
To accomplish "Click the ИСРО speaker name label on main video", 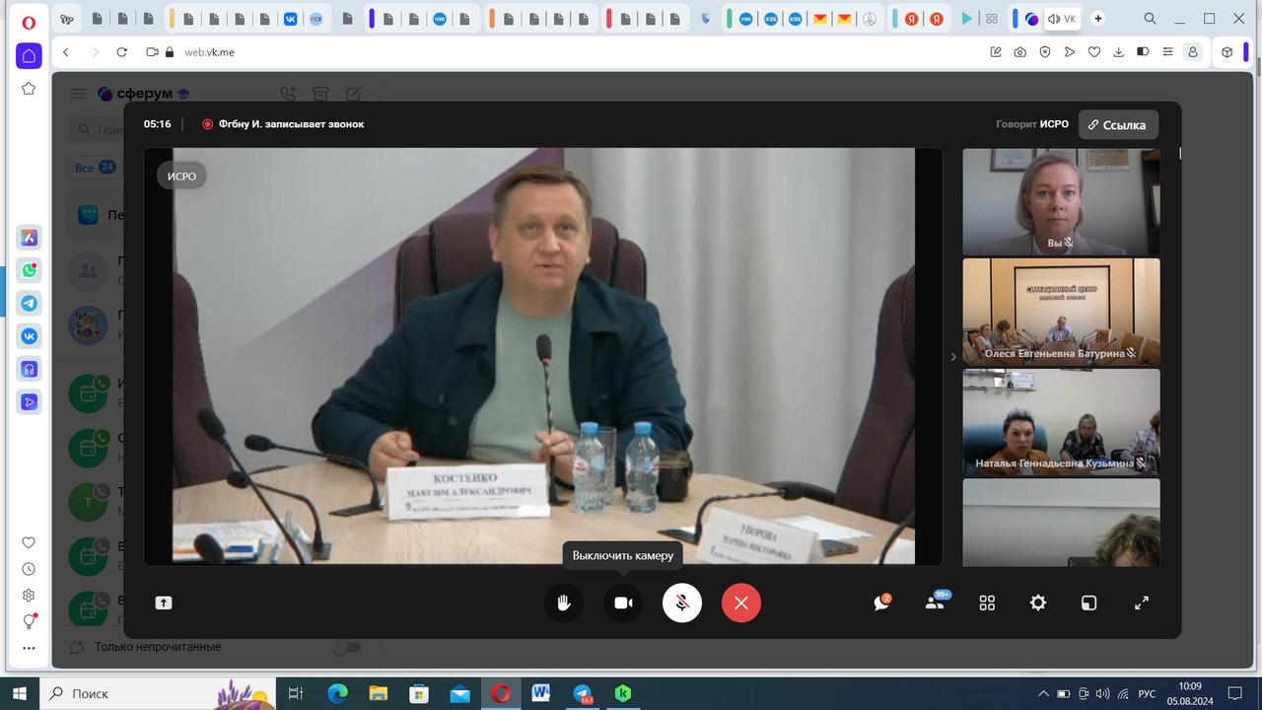I will point(181,177).
